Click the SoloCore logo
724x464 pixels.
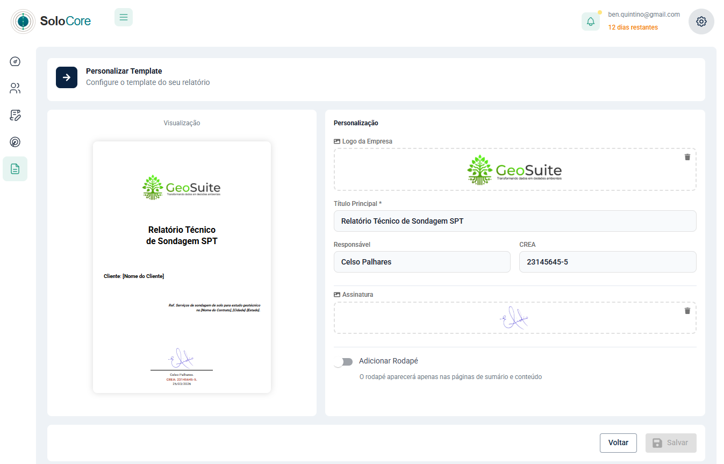(x=51, y=22)
